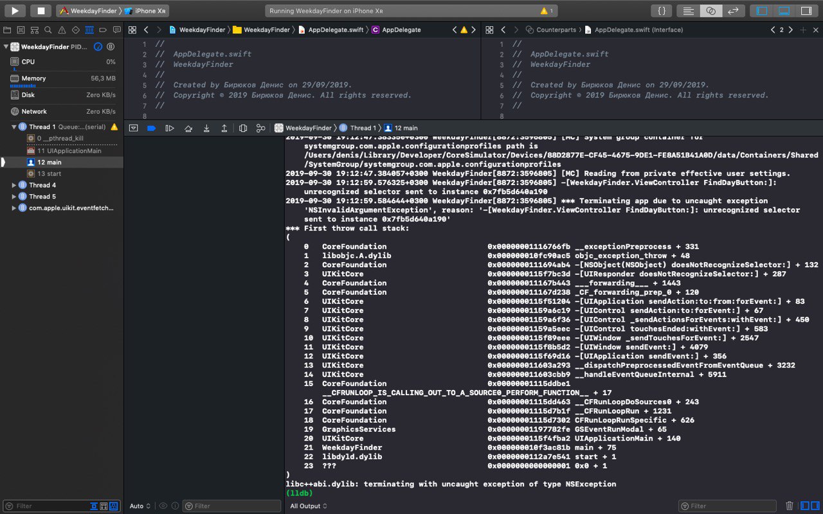Hide the Debug area
Screen dimensions: 823x514
[784, 11]
